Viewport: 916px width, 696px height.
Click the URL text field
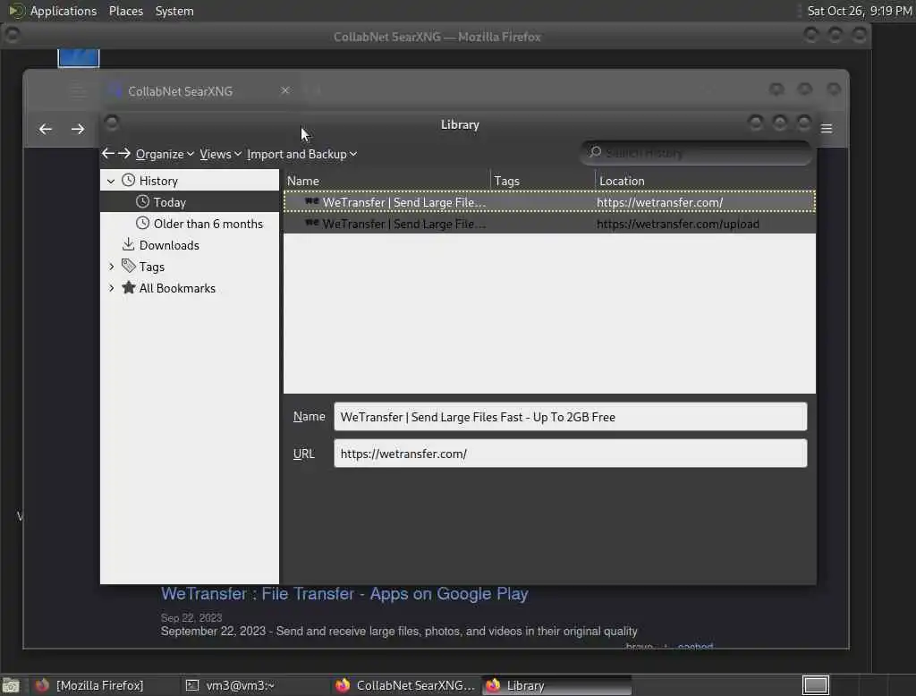tap(570, 454)
